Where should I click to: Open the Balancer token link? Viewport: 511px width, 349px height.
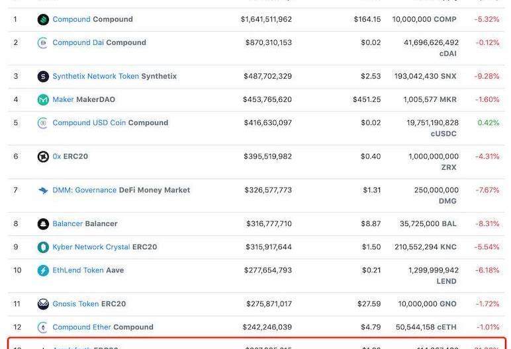[68, 223]
